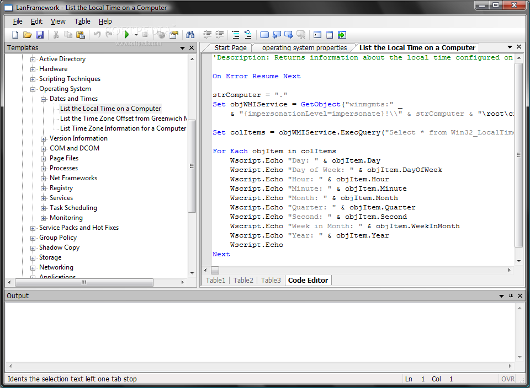
Task: Save the script with the floppy icon
Action: coord(40,35)
